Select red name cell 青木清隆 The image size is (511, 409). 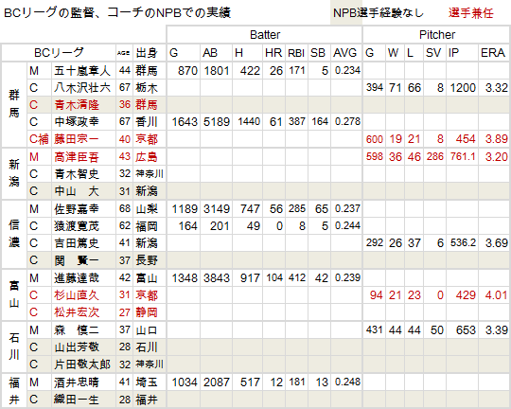(x=83, y=105)
